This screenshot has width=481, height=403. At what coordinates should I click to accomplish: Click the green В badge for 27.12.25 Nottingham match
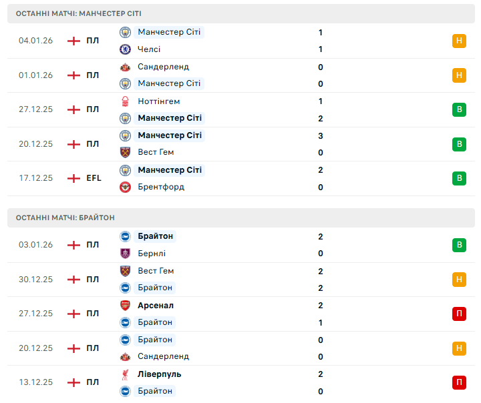459,109
